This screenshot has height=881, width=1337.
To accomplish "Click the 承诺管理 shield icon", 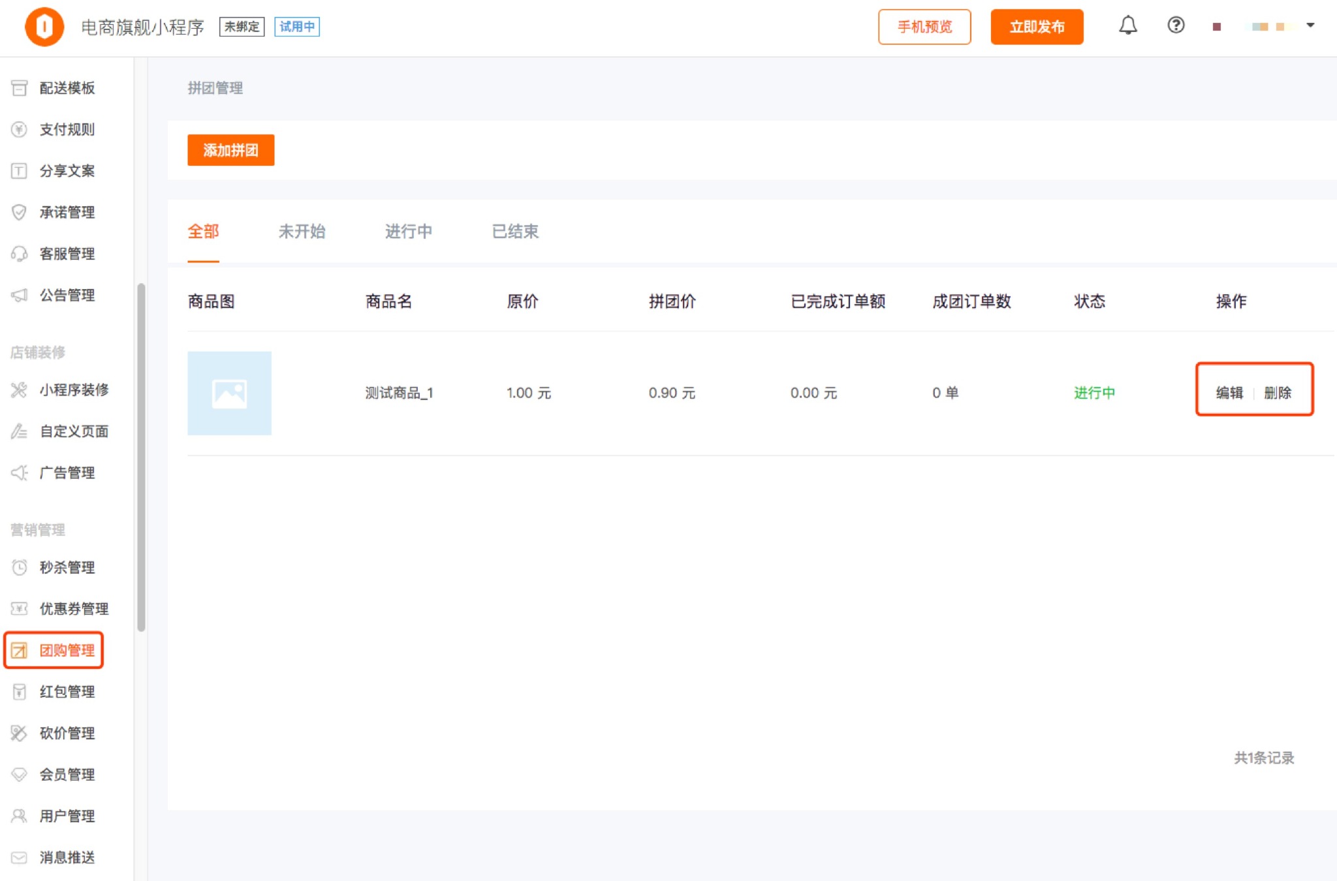I will pos(20,212).
